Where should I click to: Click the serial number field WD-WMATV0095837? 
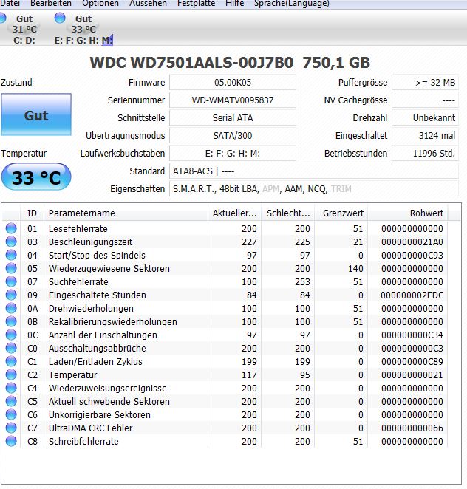click(233, 100)
